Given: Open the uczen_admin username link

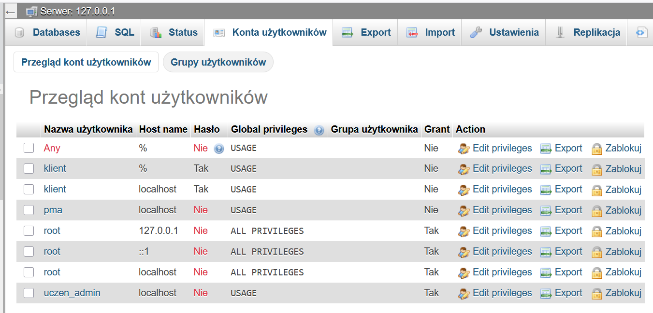Looking at the screenshot, I should [x=72, y=293].
